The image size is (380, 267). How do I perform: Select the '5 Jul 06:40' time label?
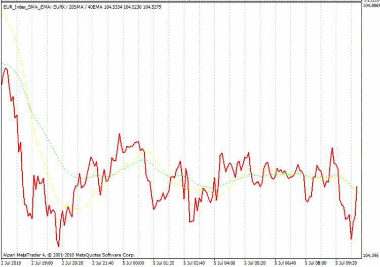286,263
